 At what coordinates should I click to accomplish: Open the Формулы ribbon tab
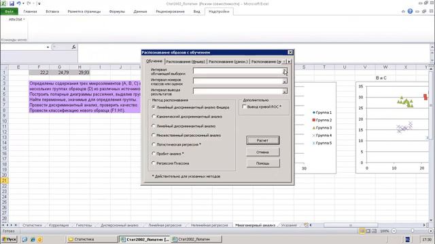coord(117,12)
